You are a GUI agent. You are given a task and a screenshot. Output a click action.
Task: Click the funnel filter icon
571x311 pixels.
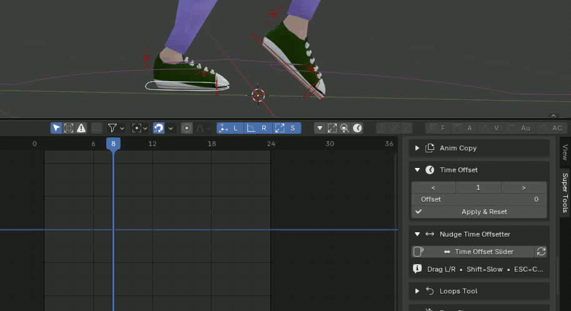coord(112,128)
